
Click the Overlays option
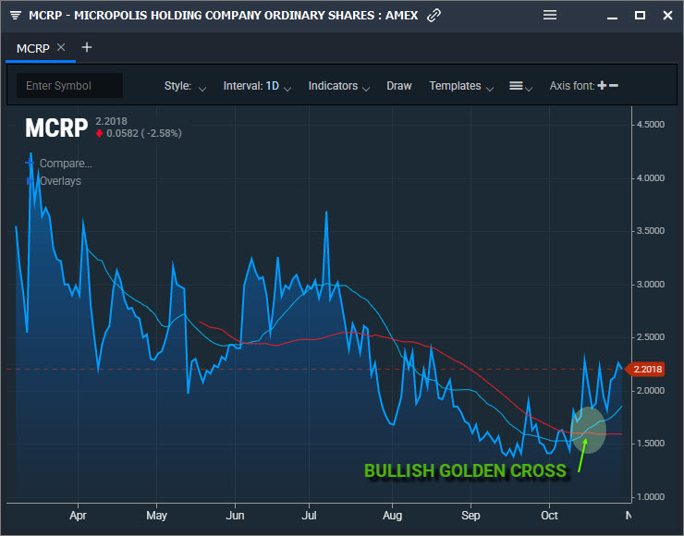point(60,181)
